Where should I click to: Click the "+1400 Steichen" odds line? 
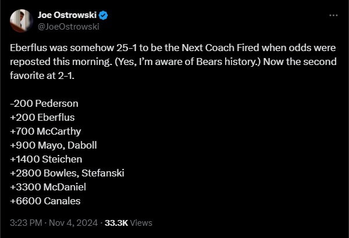46,159
